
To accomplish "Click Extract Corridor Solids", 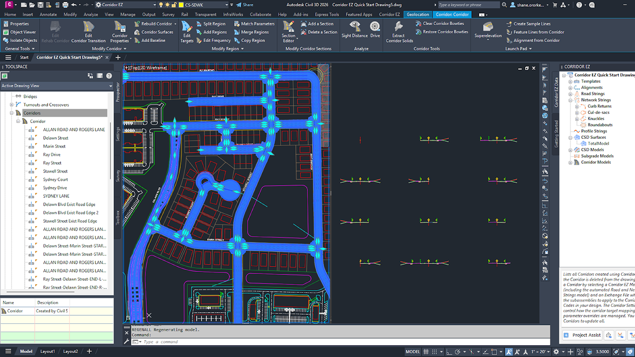I will 399,32.
